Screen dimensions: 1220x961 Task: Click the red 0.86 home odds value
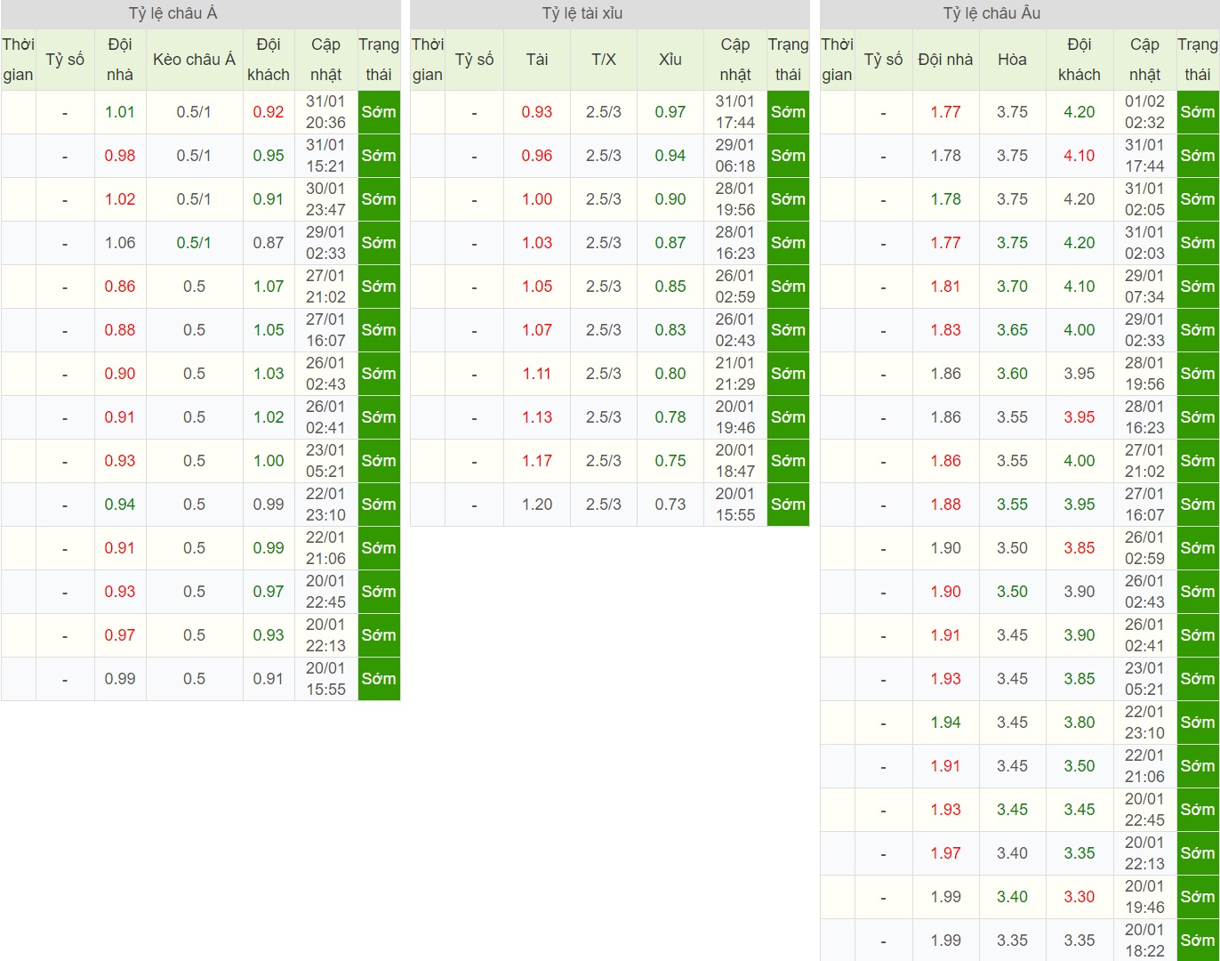pyautogui.click(x=120, y=287)
